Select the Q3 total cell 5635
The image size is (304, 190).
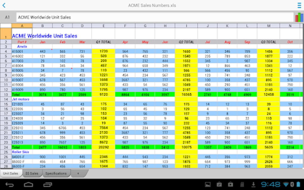tap(269, 147)
